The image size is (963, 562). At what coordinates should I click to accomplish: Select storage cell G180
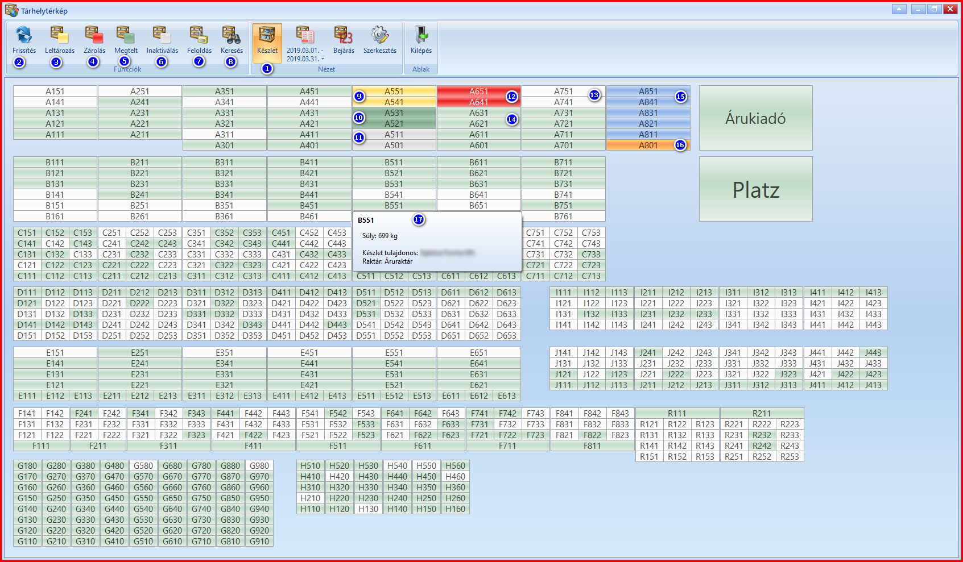pyautogui.click(x=27, y=466)
